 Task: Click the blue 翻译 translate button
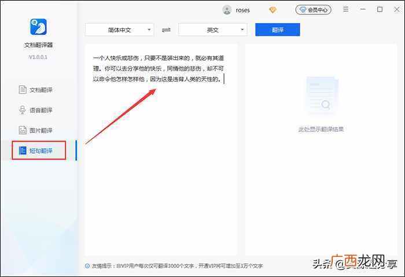278,29
